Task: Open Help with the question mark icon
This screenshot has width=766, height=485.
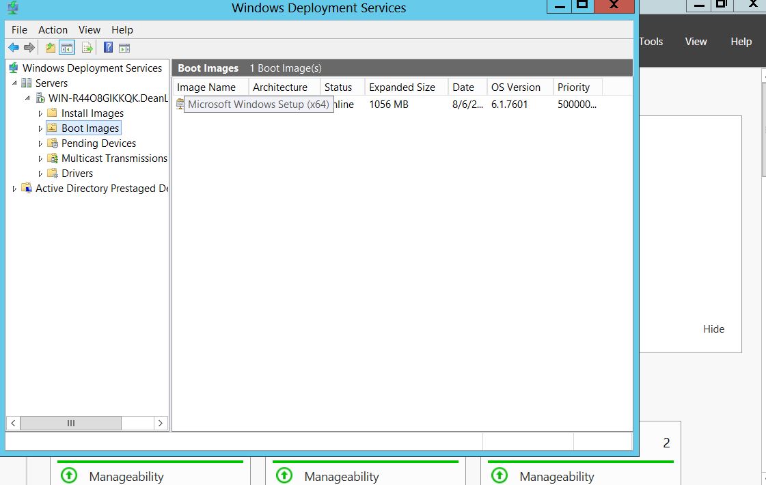Action: click(109, 47)
